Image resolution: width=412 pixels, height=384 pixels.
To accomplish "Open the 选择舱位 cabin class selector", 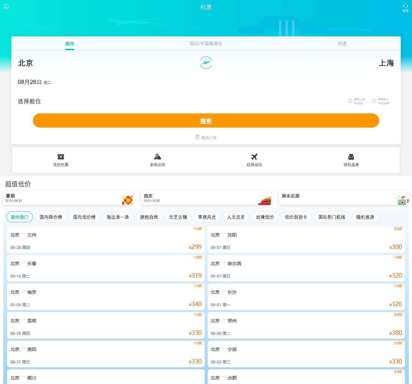I will click(x=29, y=102).
